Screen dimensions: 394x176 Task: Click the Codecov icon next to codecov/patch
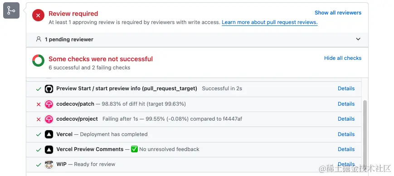click(x=49, y=104)
